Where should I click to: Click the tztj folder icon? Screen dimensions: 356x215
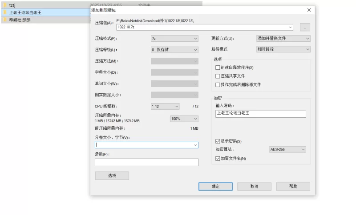click(x=5, y=5)
